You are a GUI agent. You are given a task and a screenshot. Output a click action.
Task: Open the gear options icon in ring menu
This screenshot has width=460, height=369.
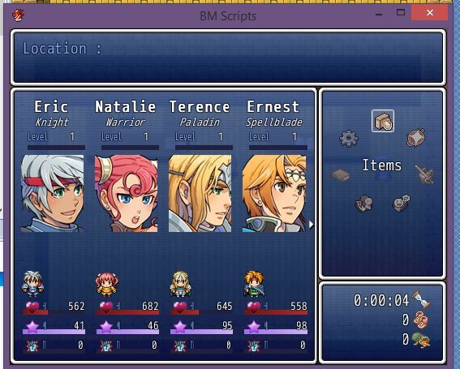(349, 138)
